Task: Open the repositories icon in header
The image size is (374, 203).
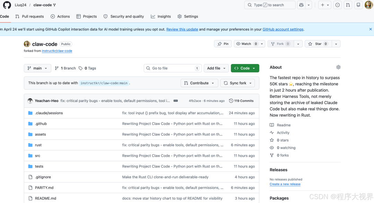Action: 358,5
